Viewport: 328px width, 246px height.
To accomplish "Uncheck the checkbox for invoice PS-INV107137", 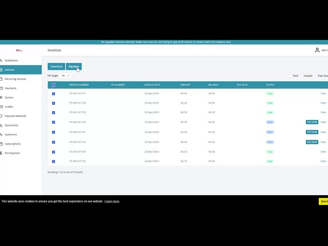I will [53, 94].
